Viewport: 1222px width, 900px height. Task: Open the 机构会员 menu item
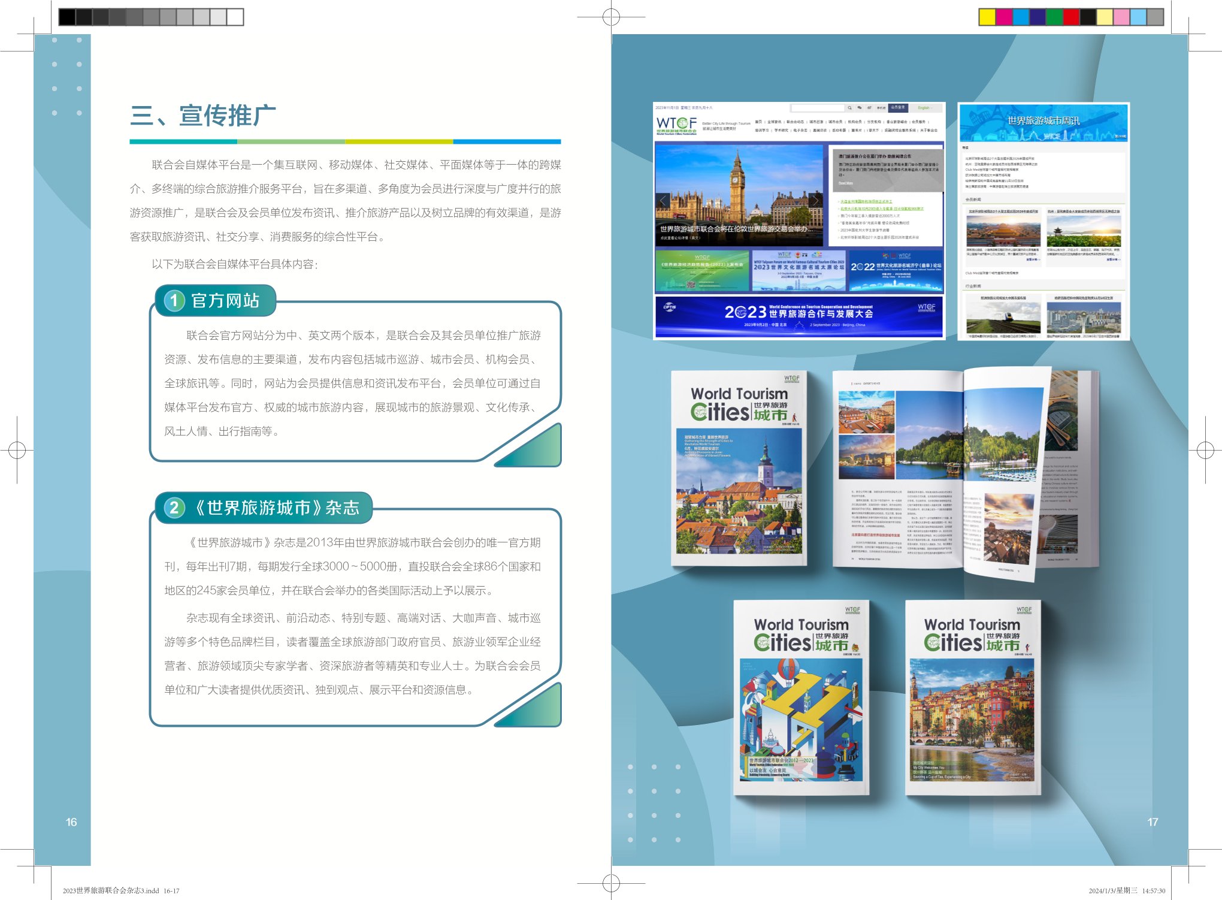(855, 122)
